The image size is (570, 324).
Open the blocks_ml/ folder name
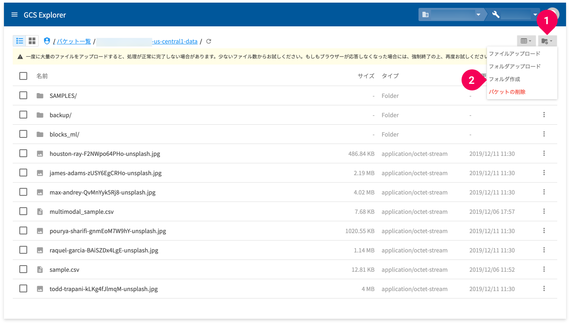pyautogui.click(x=65, y=134)
